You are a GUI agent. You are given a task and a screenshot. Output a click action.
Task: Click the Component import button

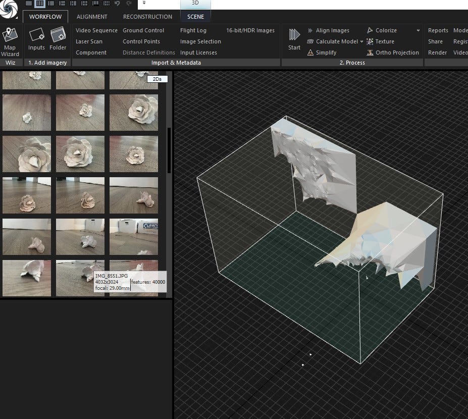coord(91,53)
